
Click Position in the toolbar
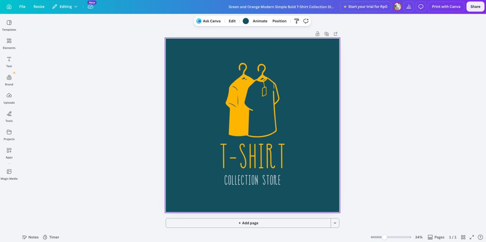pyautogui.click(x=279, y=21)
